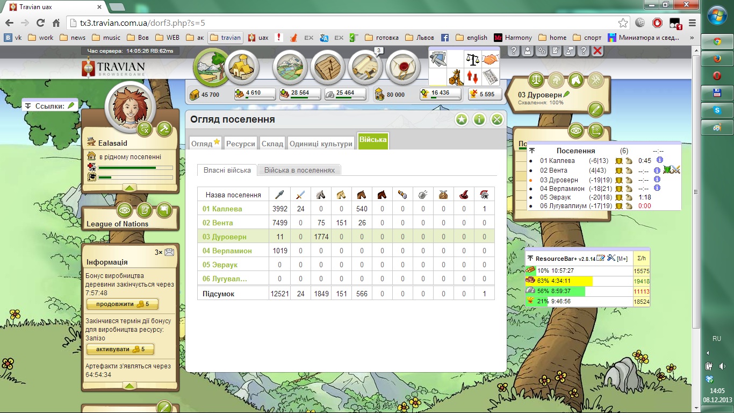The width and height of the screenshot is (734, 413).
Task: Open alliance flag icon
Action: 163,210
